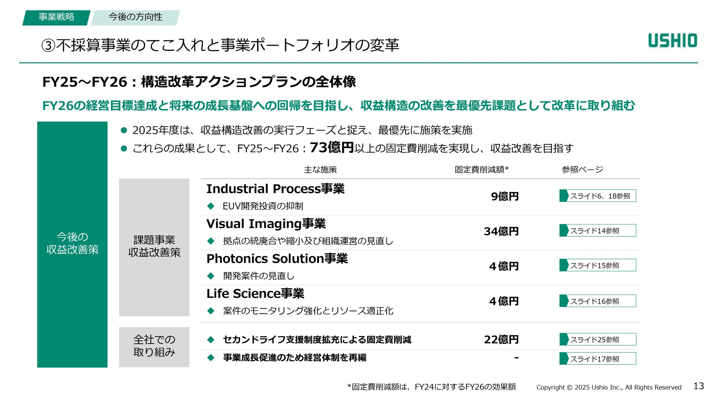Select the gray 課題事業収益改善策 box
The width and height of the screenshot is (717, 403).
(x=154, y=247)
